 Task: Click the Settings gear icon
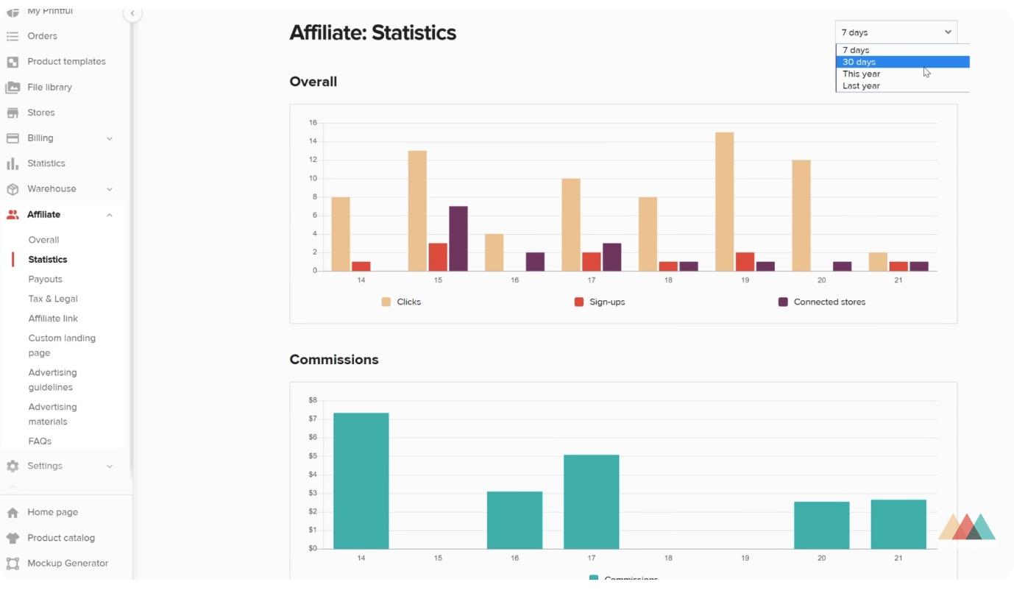13,466
